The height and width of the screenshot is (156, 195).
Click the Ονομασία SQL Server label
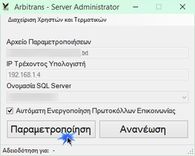point(39,86)
